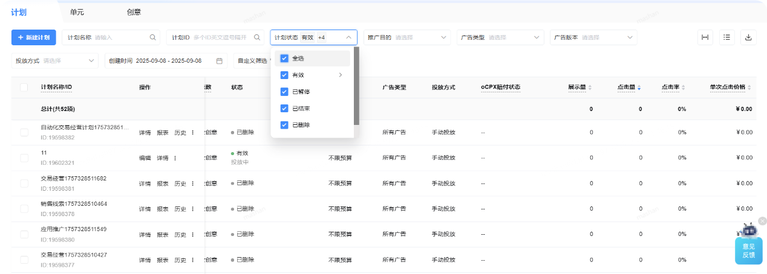The image size is (767, 274).
Task: Uncheck the 已暂停 status option
Action: click(284, 92)
